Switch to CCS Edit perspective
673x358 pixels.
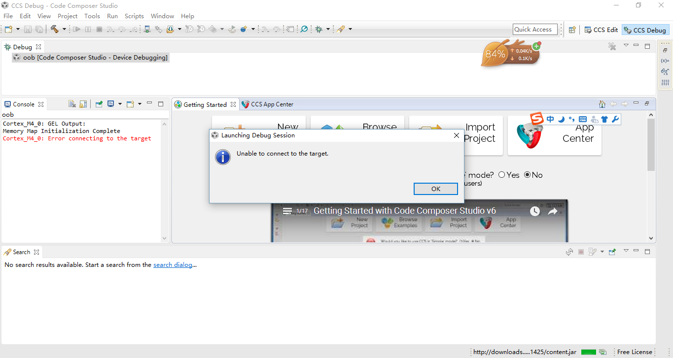tap(601, 30)
